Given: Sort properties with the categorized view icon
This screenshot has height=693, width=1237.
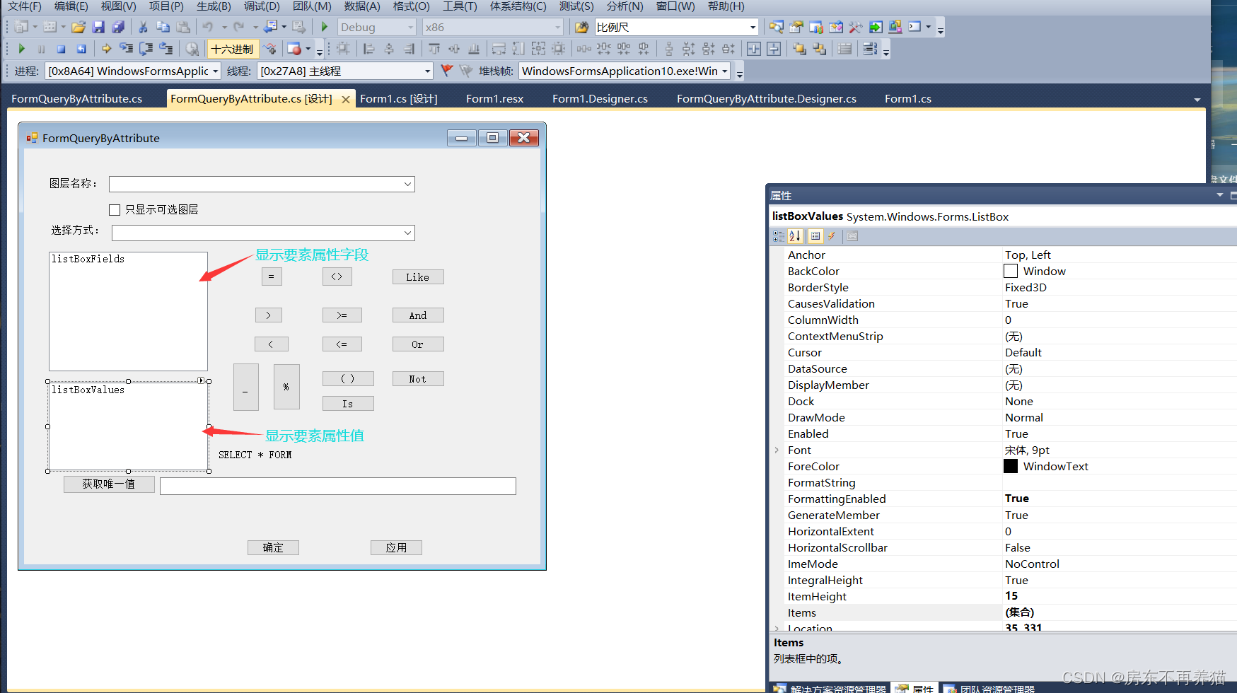Looking at the screenshot, I should [x=779, y=236].
